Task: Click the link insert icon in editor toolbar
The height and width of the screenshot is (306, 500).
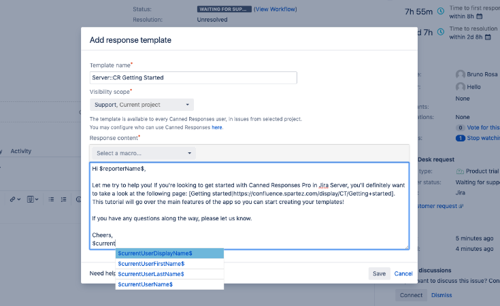Action: [x=14, y=199]
